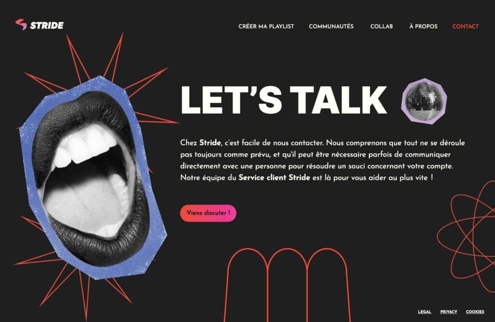495x322 pixels.
Task: Click the pink Stride S logo icon
Action: click(x=21, y=25)
